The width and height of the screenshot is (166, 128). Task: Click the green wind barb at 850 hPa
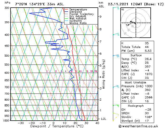(x=116, y=106)
